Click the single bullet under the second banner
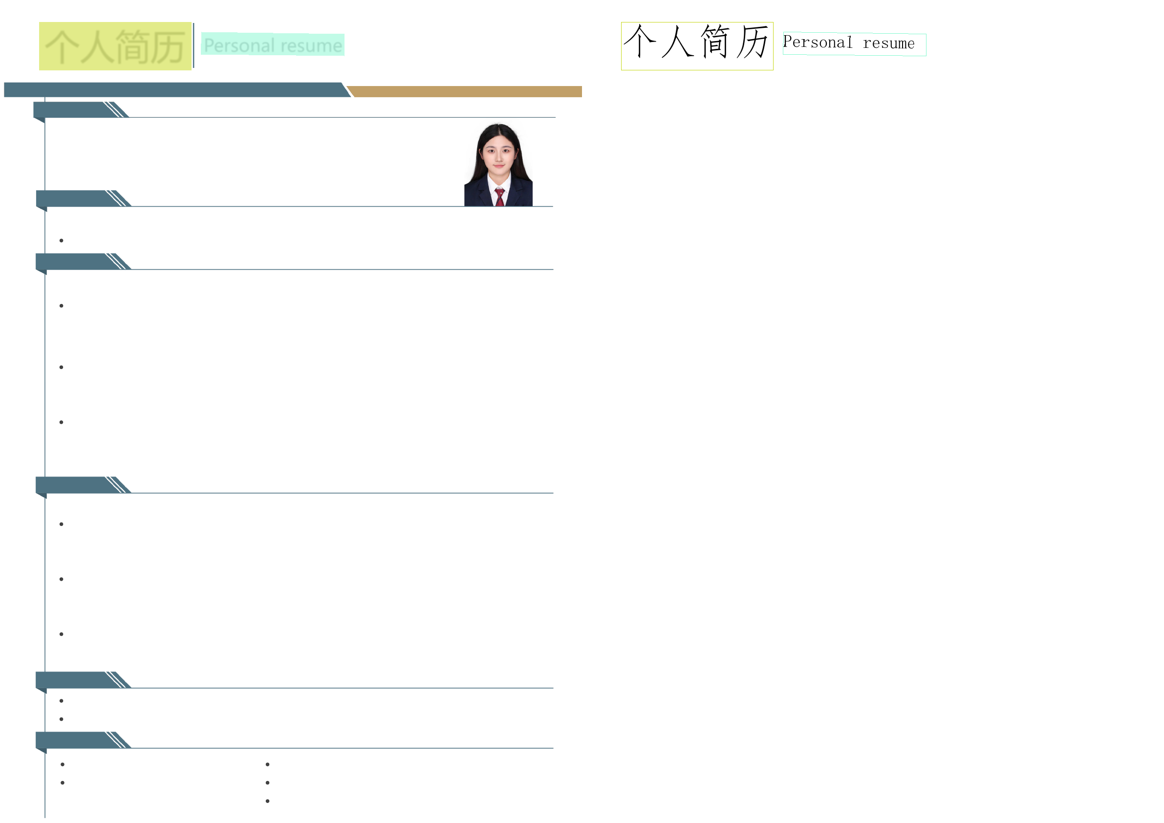Viewport: 1164px width, 823px height. coord(62,240)
